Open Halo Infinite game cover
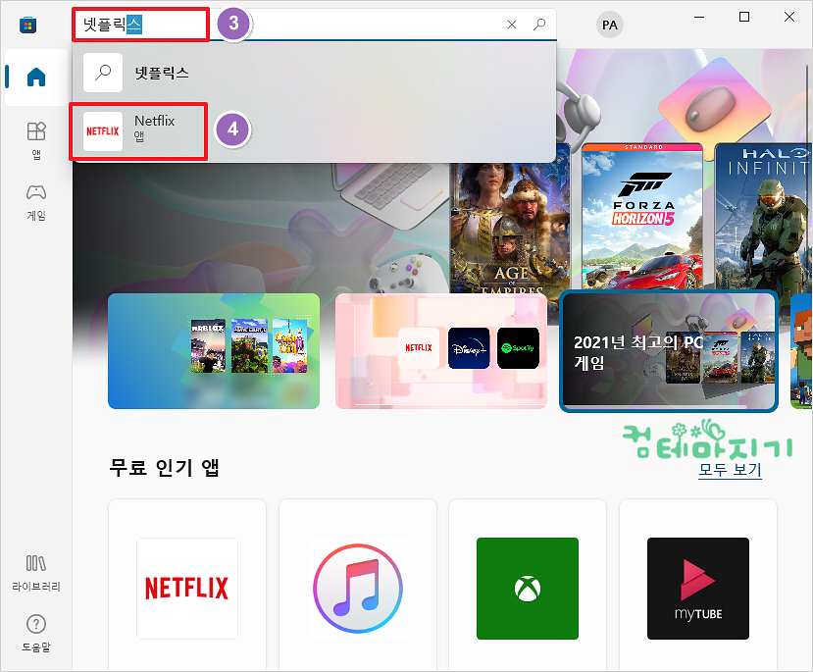The image size is (813, 672). click(x=763, y=217)
